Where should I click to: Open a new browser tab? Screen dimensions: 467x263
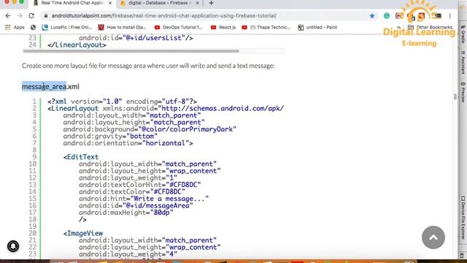[x=211, y=3]
